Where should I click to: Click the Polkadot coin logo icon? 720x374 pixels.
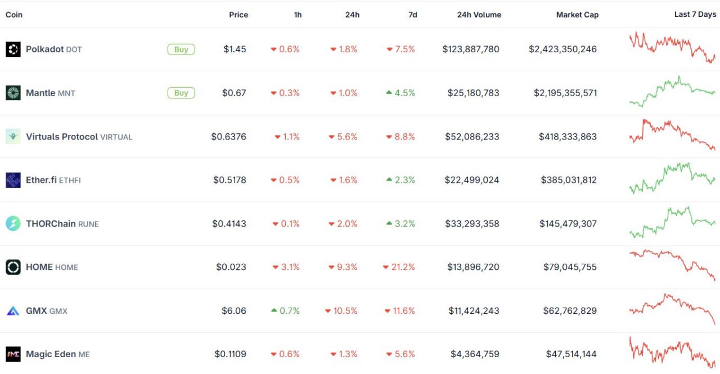pyautogui.click(x=13, y=49)
